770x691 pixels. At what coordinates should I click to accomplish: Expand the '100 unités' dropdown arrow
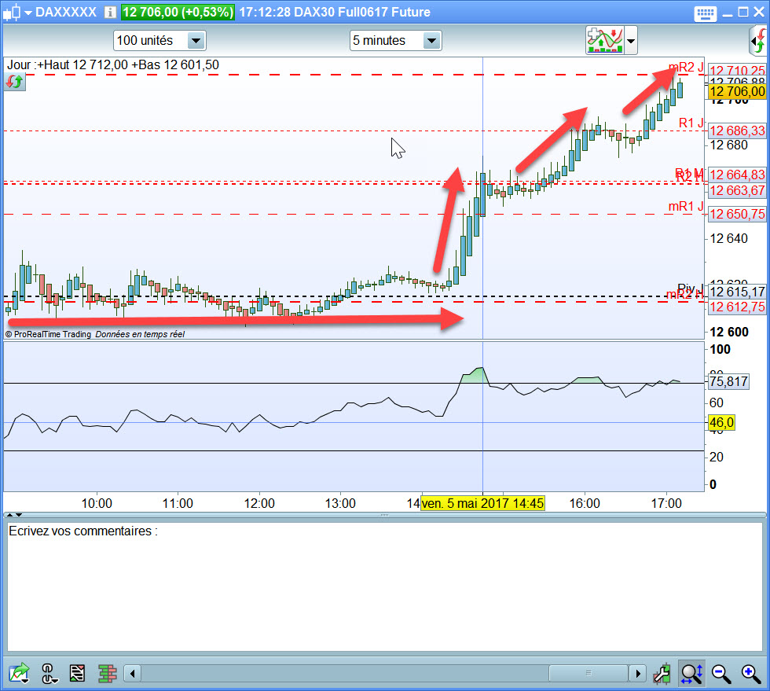tap(196, 40)
